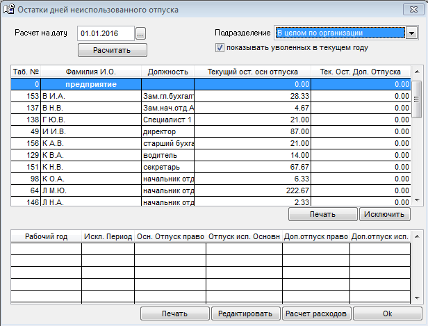Click the секретарь position cell
This screenshot has width=428, height=326.
168,167
